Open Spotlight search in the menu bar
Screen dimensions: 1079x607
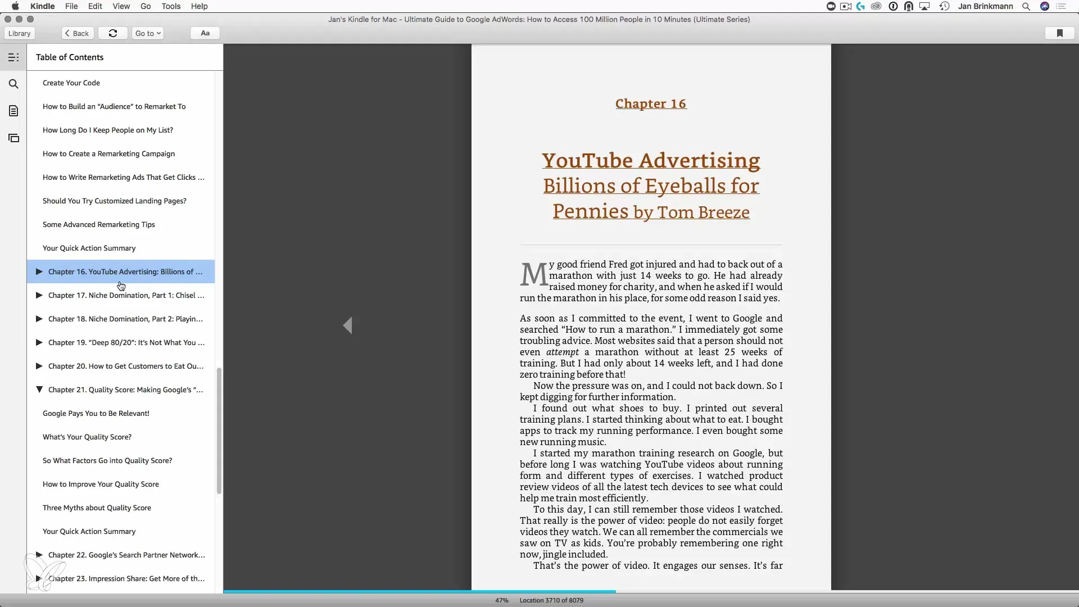point(1026,6)
